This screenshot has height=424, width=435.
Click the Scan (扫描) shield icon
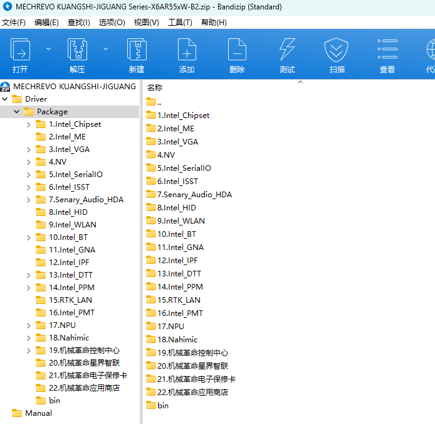(x=336, y=50)
